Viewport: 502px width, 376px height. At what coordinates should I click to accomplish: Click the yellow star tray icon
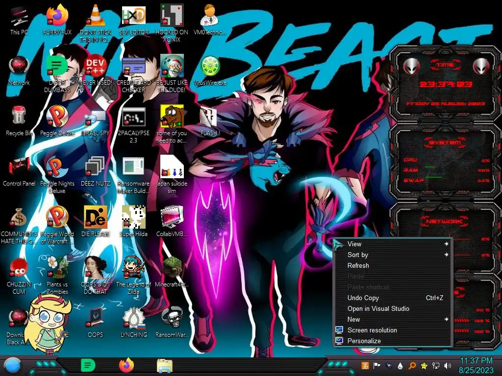[x=424, y=365]
